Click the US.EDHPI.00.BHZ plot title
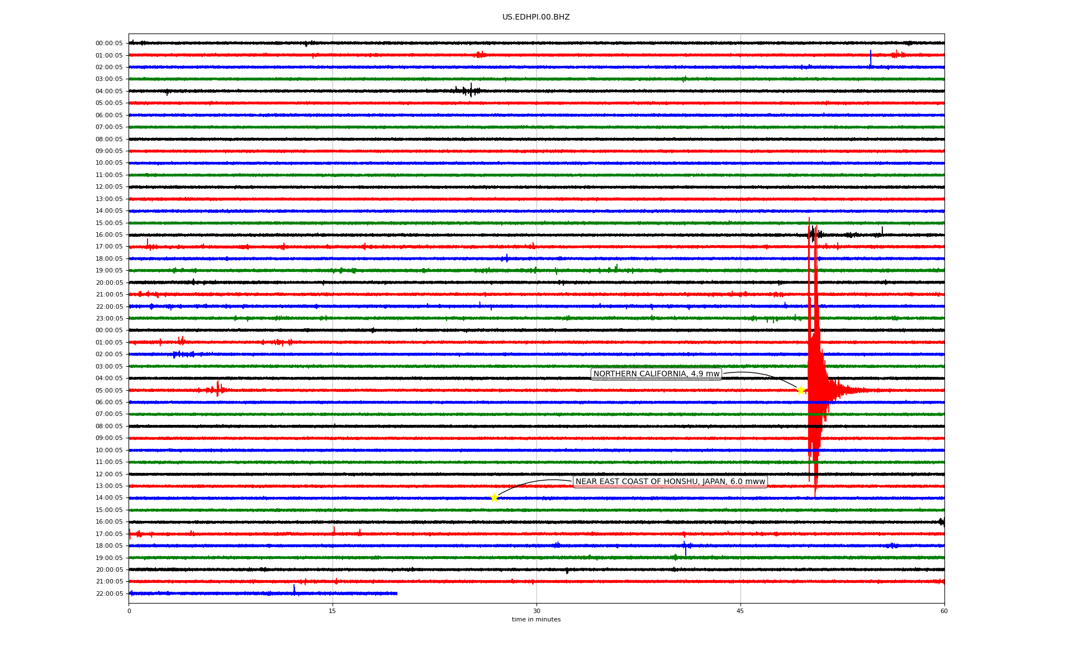 pos(536,17)
